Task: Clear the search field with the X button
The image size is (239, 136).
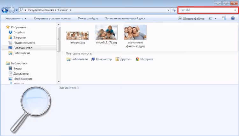Action: coord(235,10)
